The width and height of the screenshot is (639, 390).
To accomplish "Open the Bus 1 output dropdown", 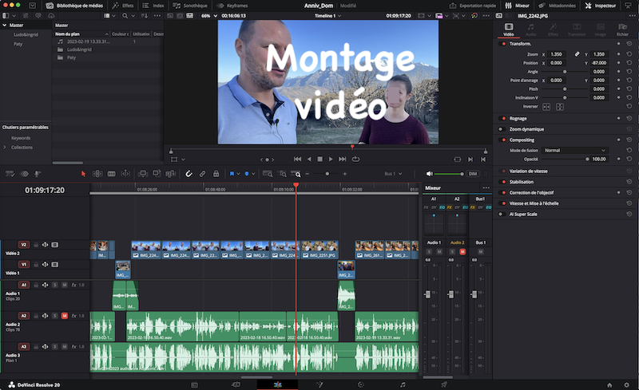I will click(393, 174).
